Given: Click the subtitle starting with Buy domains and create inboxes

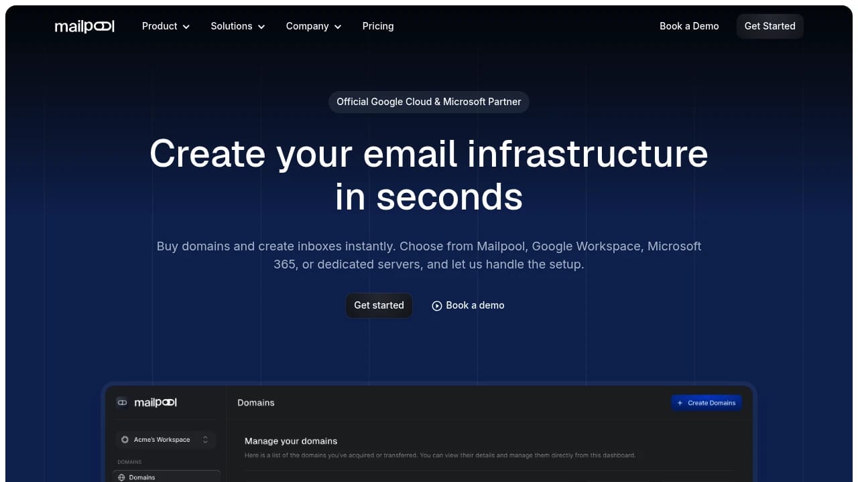Looking at the screenshot, I should 429,255.
